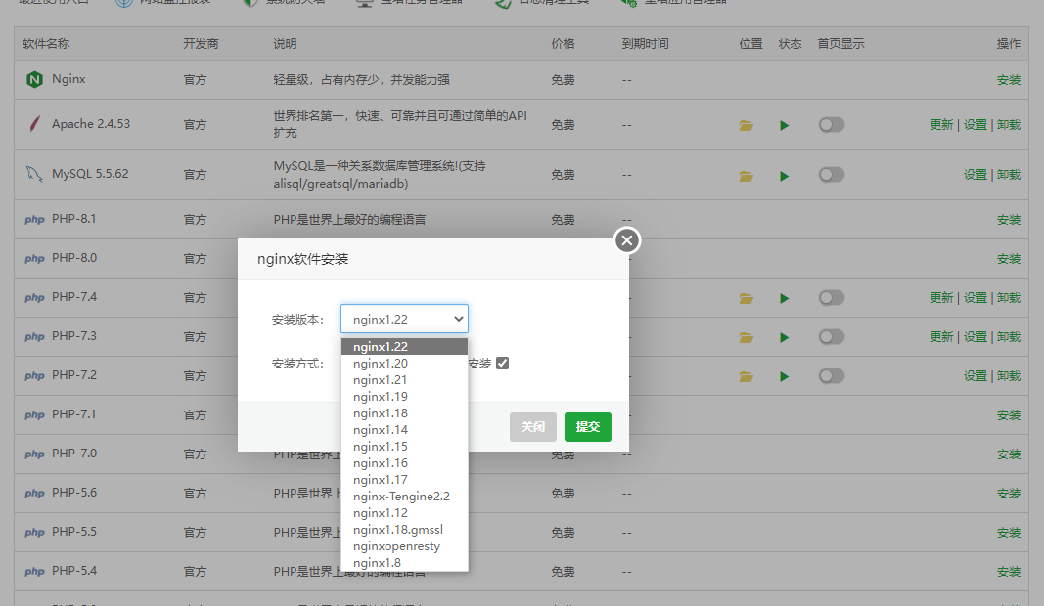
Task: Toggle PHP-7.4 homepage display switch
Action: [832, 298]
